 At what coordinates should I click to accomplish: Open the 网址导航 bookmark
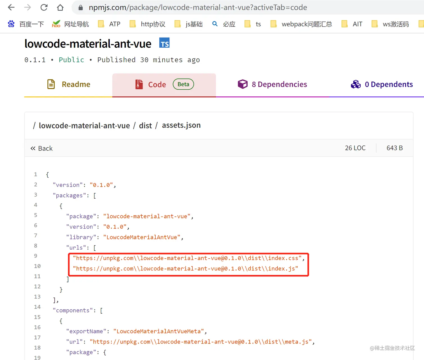click(70, 24)
